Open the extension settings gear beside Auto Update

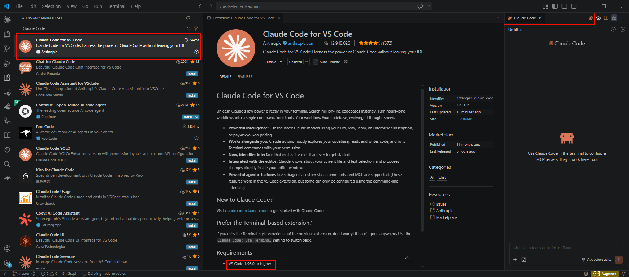pos(346,62)
